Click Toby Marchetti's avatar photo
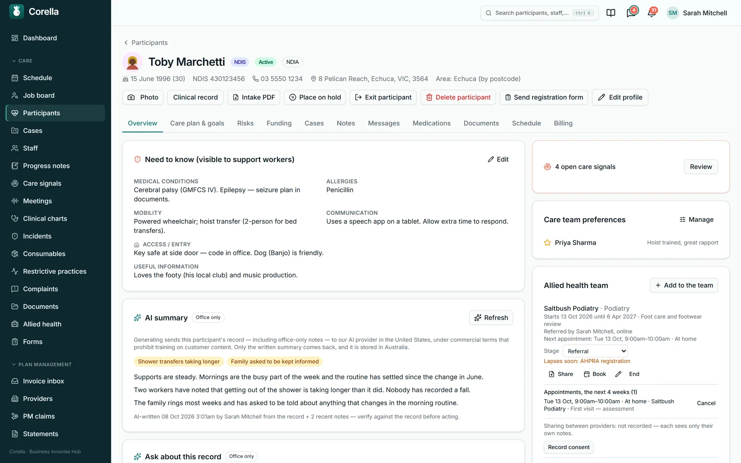Image resolution: width=741 pixels, height=463 pixels. click(x=132, y=62)
